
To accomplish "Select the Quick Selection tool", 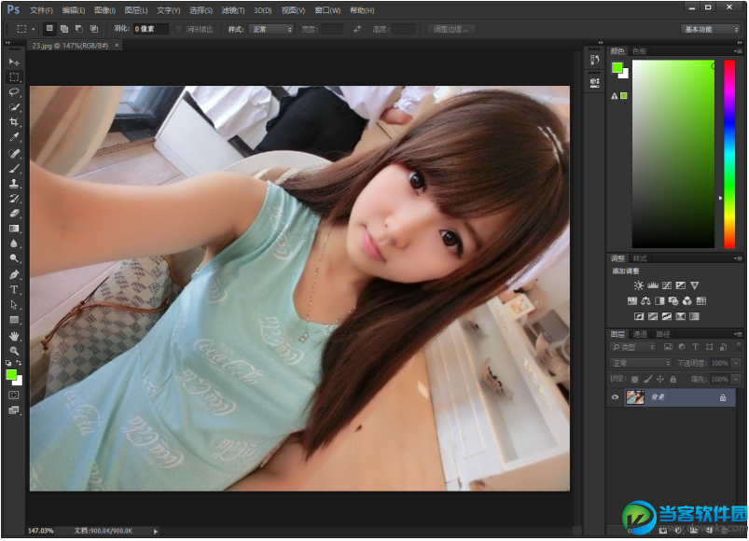I will click(14, 107).
